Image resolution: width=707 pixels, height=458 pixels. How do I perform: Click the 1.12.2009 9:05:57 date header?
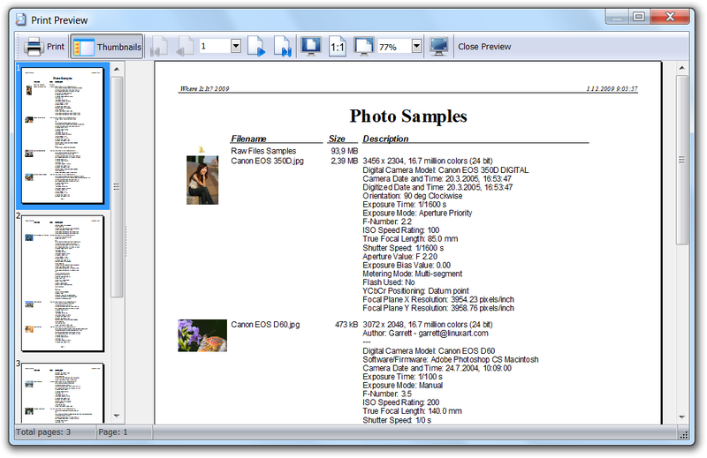pyautogui.click(x=612, y=89)
